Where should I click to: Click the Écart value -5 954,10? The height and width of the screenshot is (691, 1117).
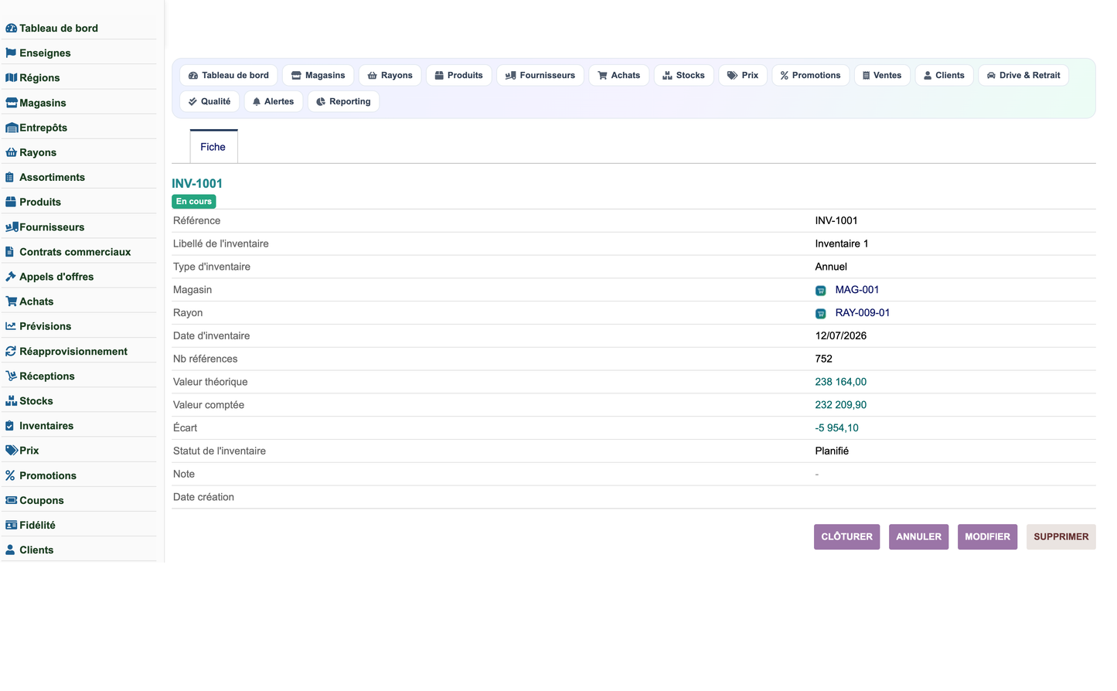[x=836, y=428]
